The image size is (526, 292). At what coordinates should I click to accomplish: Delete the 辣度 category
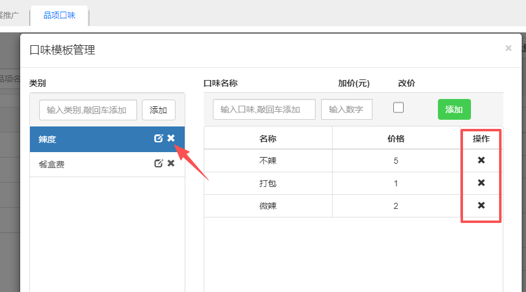(x=171, y=139)
